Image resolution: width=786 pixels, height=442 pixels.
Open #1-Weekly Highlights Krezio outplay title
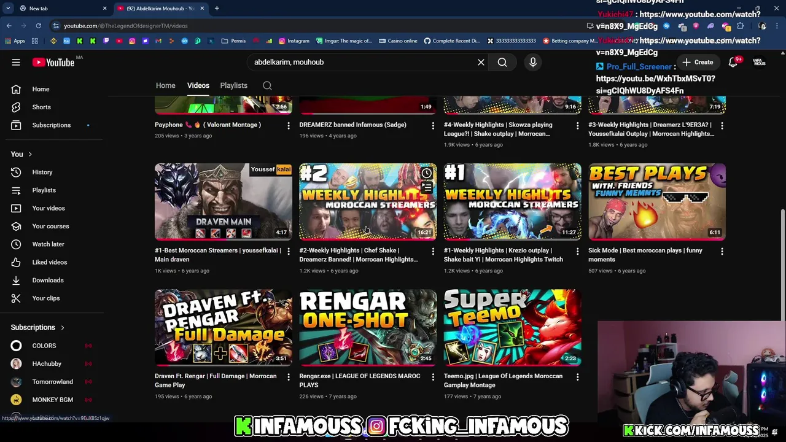click(x=504, y=255)
